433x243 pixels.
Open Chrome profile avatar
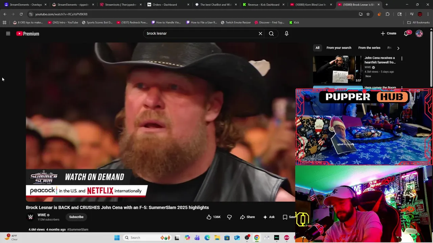point(420,14)
